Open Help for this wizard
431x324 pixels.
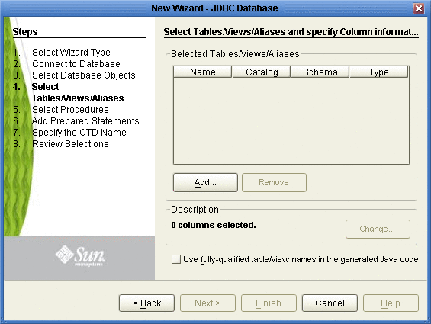point(391,303)
